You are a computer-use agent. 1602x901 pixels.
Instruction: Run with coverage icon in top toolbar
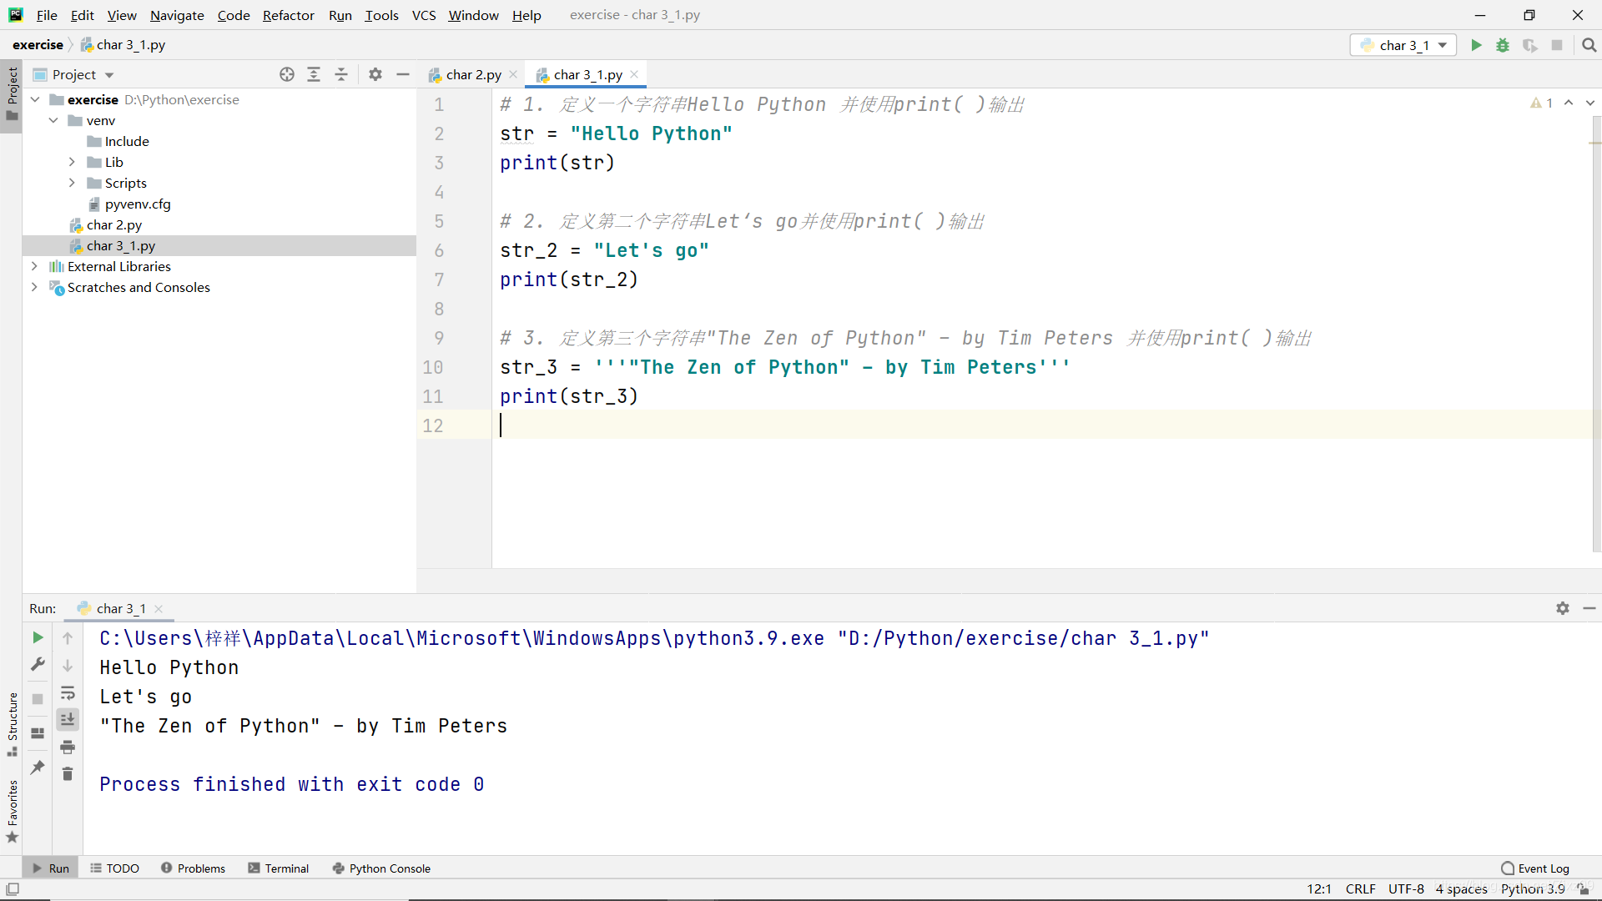pyautogui.click(x=1529, y=45)
